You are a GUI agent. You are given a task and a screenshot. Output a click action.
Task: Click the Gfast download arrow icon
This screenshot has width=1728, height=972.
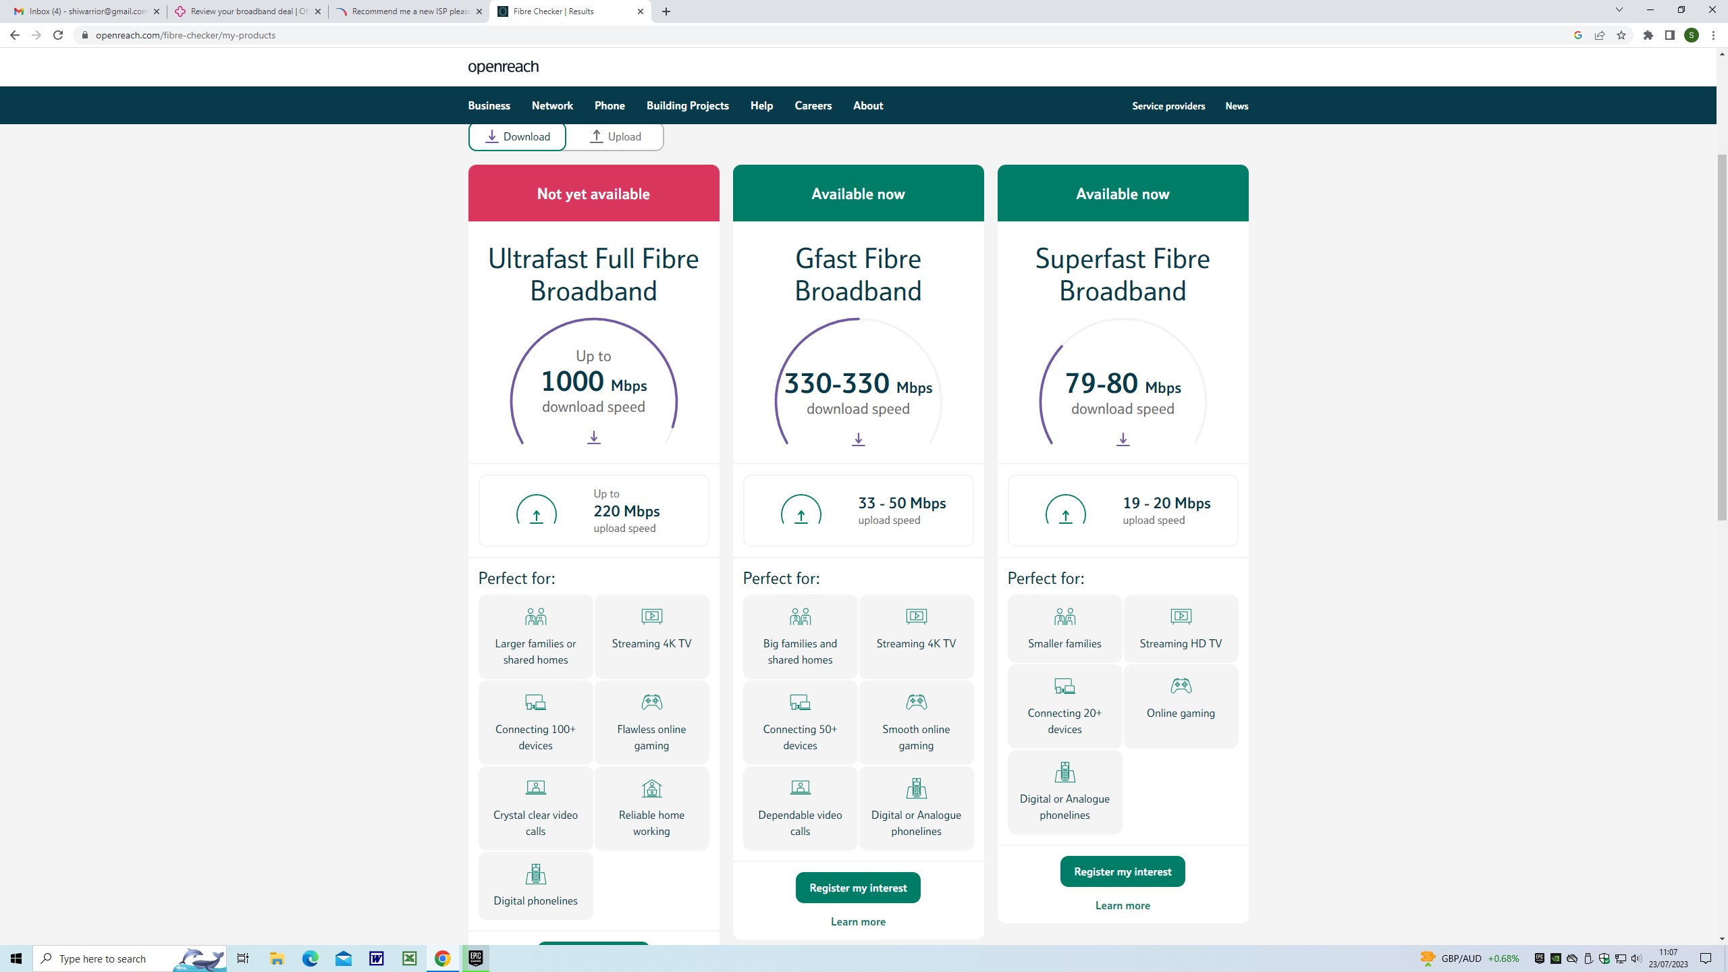[858, 439]
